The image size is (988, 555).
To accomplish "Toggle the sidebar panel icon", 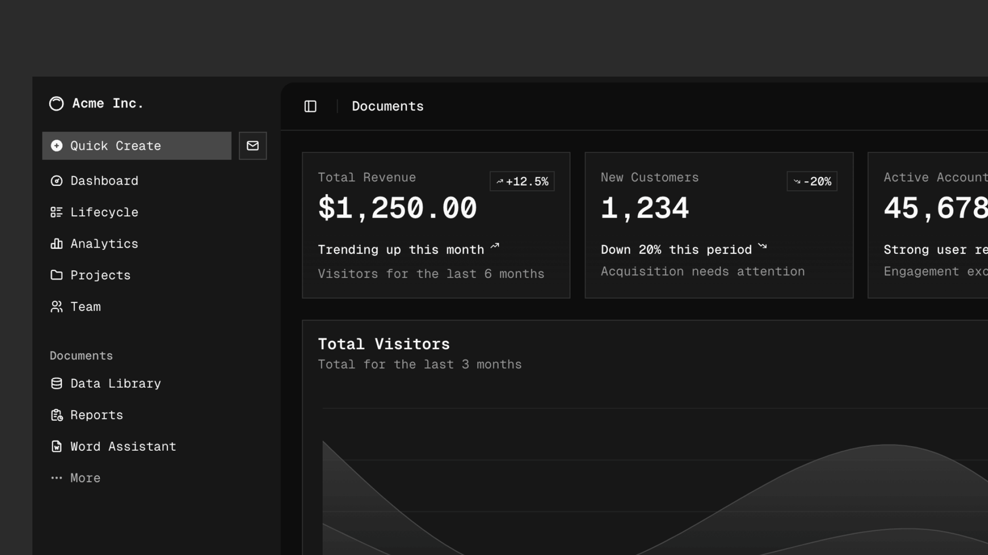I will 310,106.
